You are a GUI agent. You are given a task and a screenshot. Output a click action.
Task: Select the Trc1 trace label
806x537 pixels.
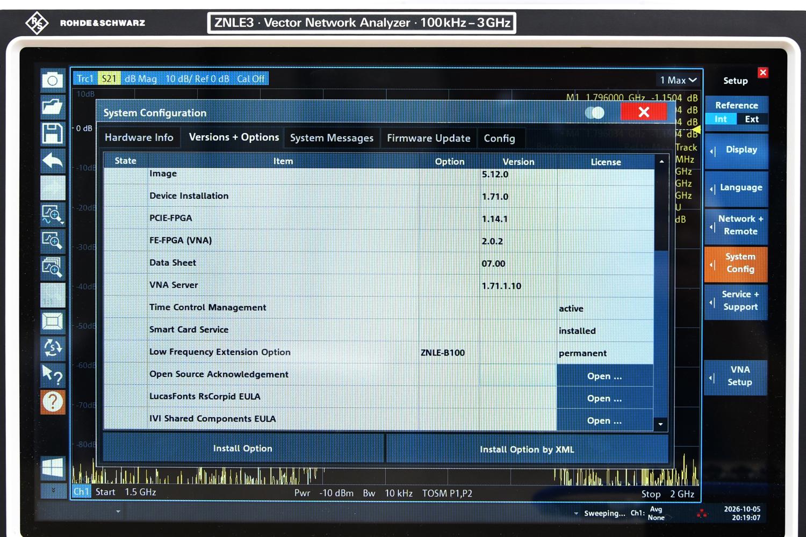pos(85,78)
